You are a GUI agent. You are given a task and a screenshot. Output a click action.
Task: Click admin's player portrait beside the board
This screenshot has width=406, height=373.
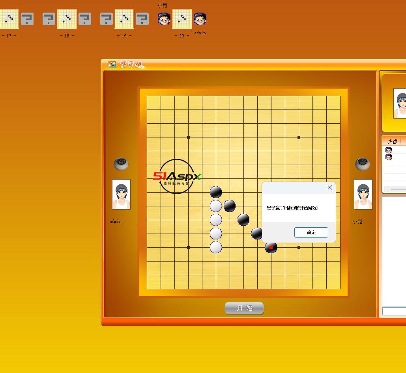(x=121, y=194)
